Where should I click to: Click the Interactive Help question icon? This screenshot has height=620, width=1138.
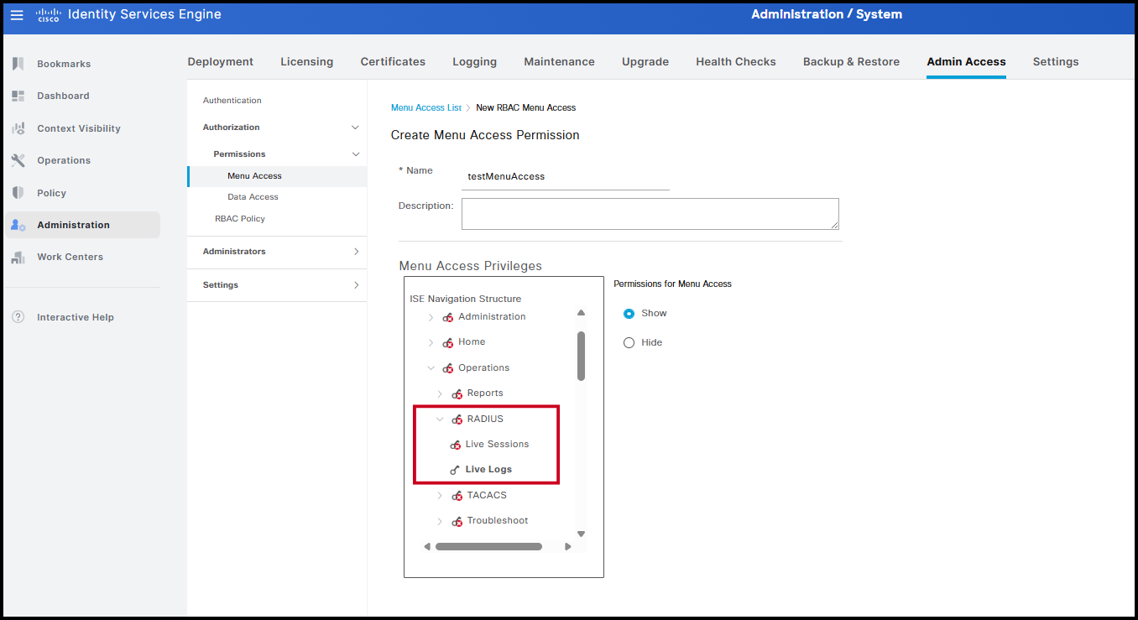point(18,317)
